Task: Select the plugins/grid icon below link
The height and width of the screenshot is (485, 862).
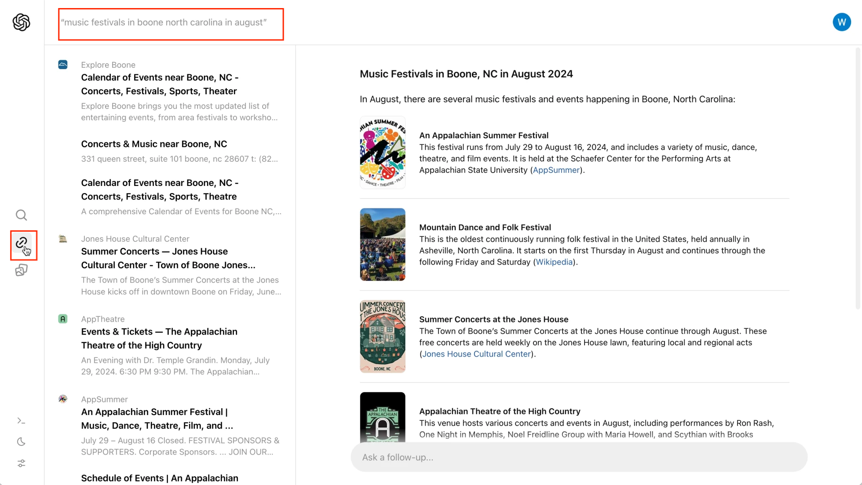Action: click(x=21, y=271)
